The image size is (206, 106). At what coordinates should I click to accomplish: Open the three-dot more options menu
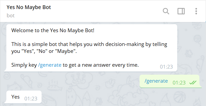click(x=196, y=11)
